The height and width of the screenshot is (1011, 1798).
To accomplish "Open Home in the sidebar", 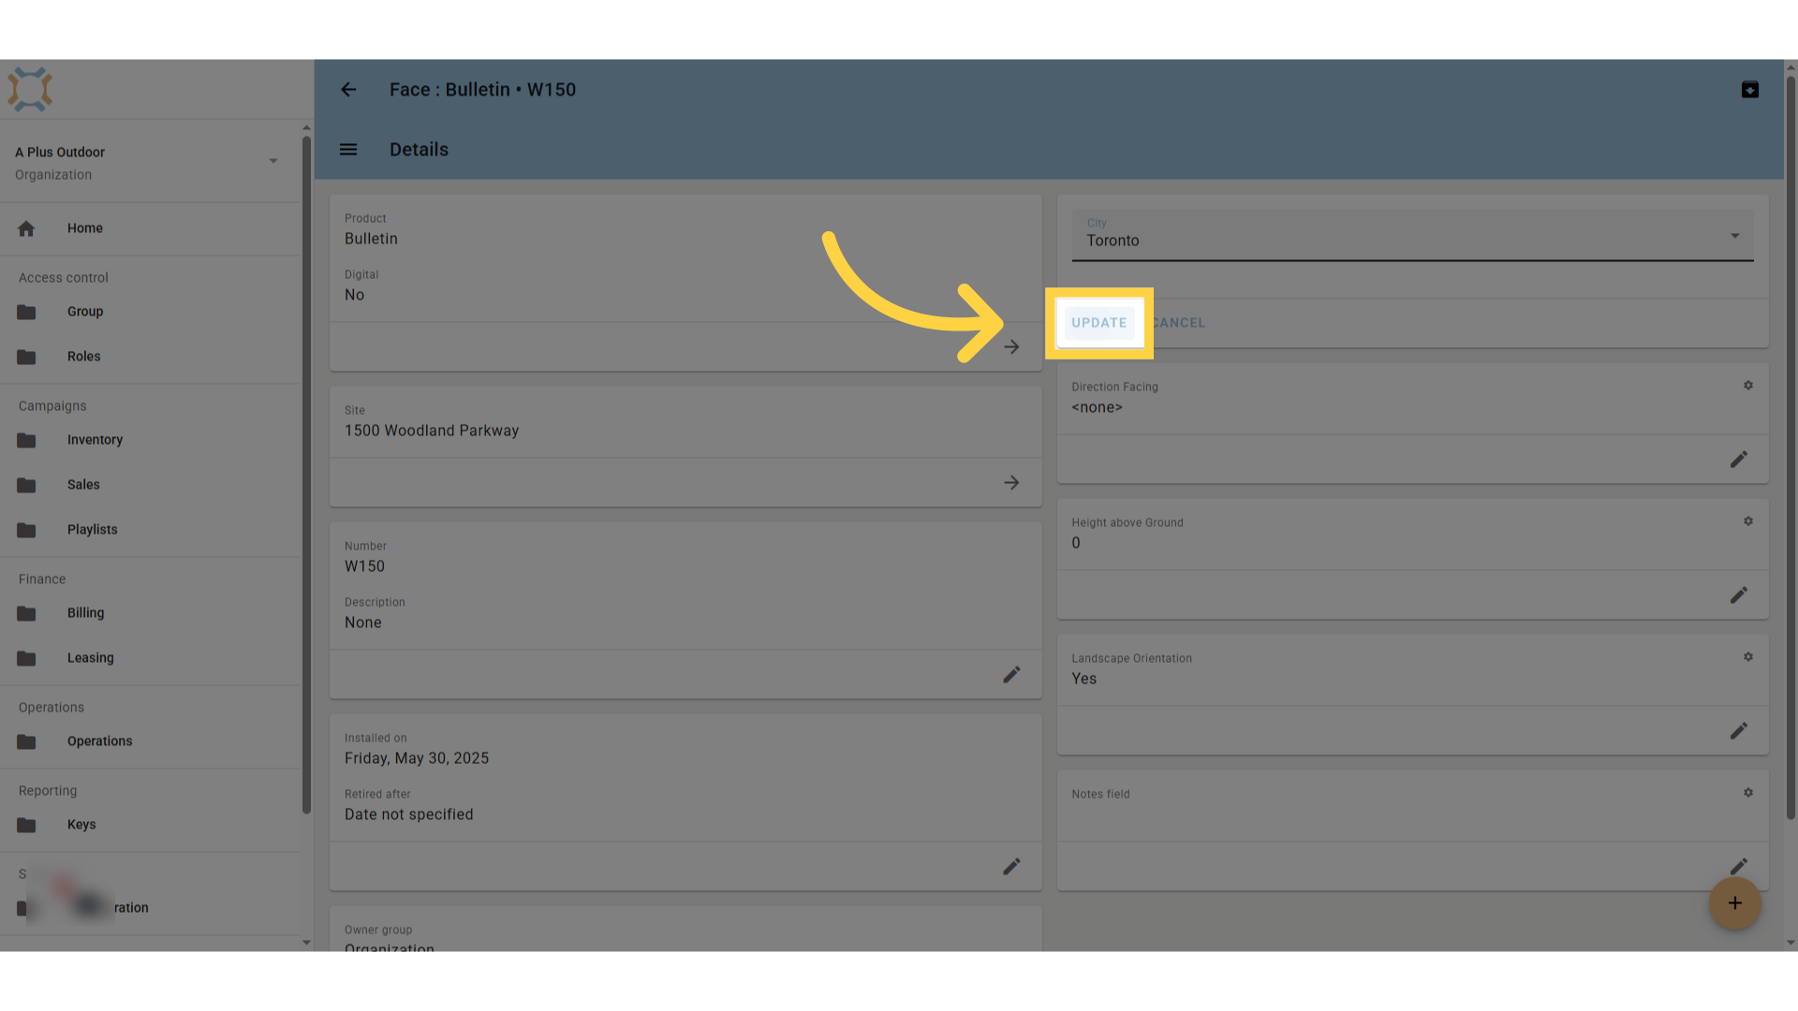I will tap(150, 228).
